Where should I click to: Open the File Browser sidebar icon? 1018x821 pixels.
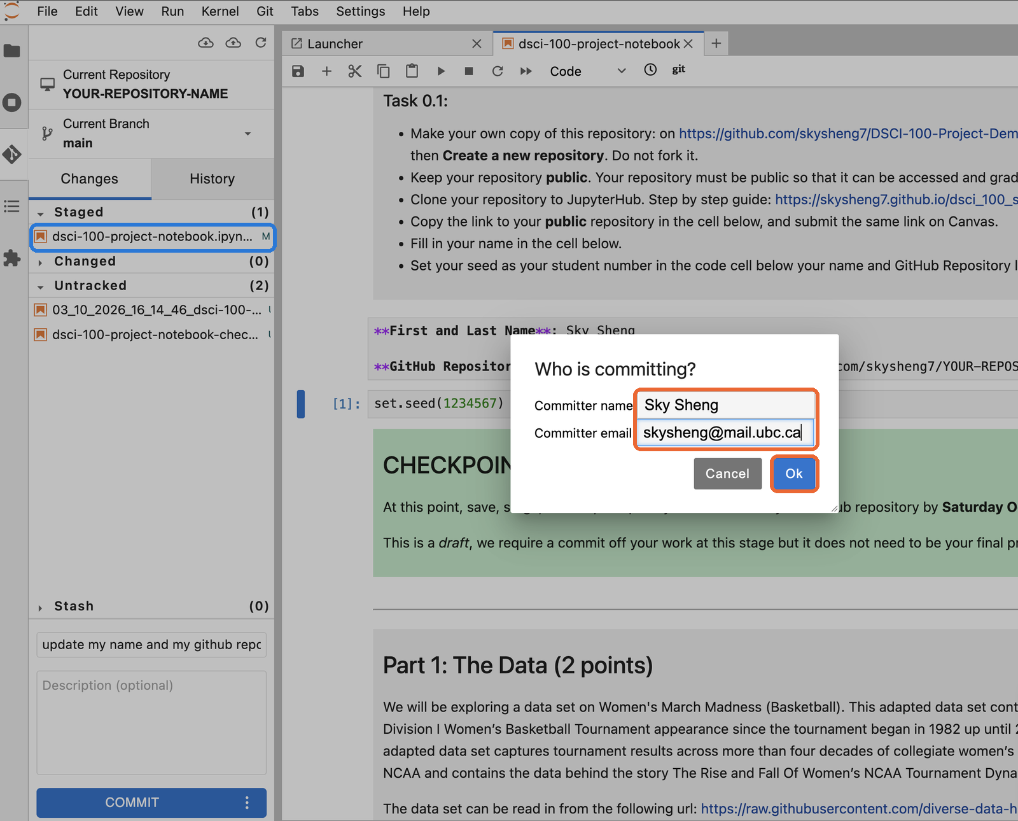point(12,51)
